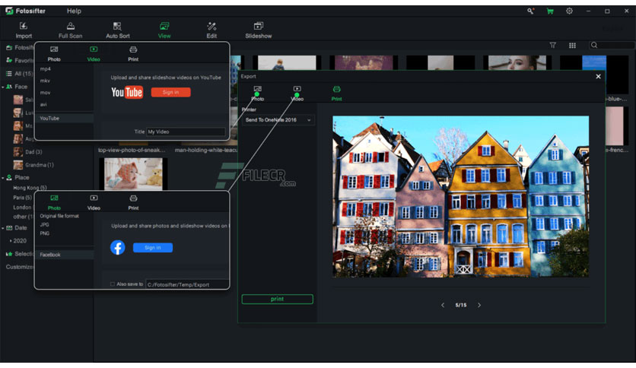The height and width of the screenshot is (368, 636).
Task: Switch layout with the grid view icon
Action: pyautogui.click(x=572, y=46)
